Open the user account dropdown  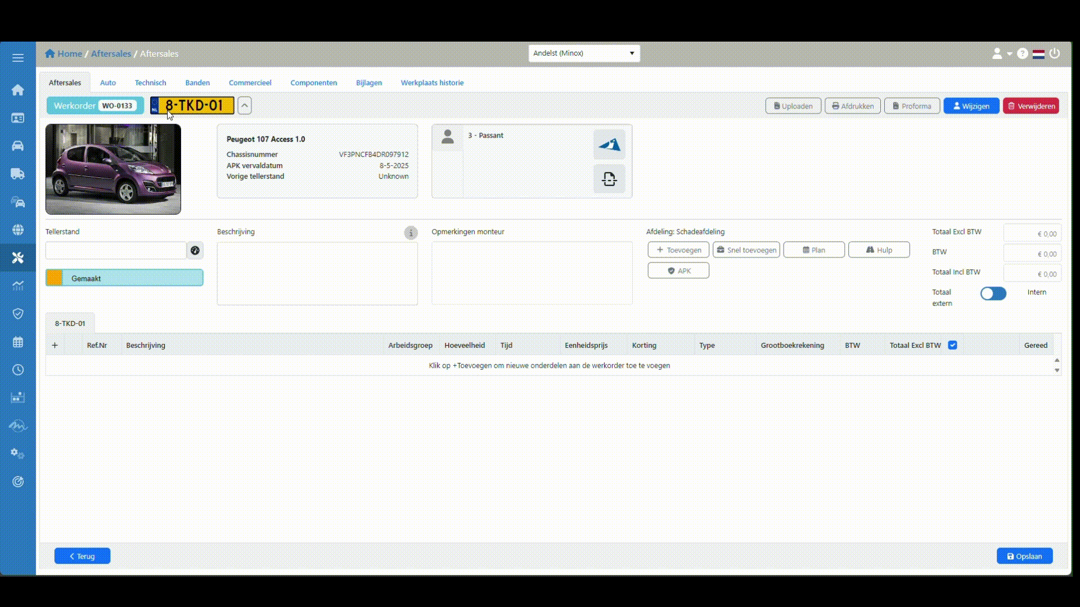(x=1001, y=53)
